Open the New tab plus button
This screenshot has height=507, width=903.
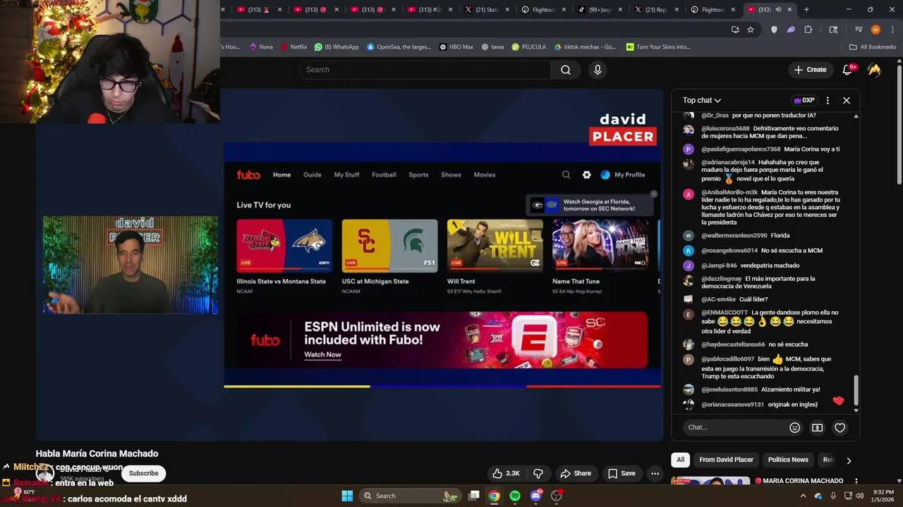[806, 10]
